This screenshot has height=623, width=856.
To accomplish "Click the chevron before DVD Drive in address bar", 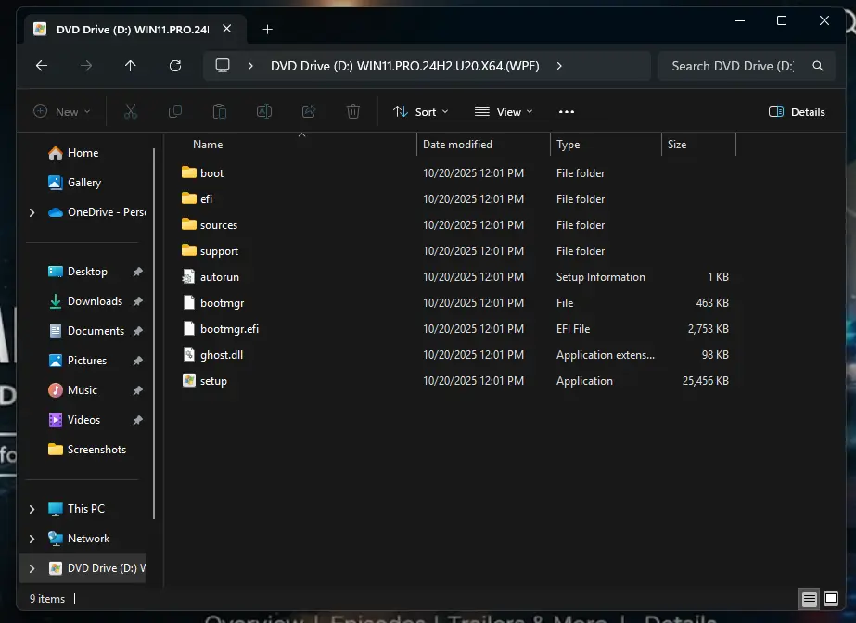I will pos(250,66).
